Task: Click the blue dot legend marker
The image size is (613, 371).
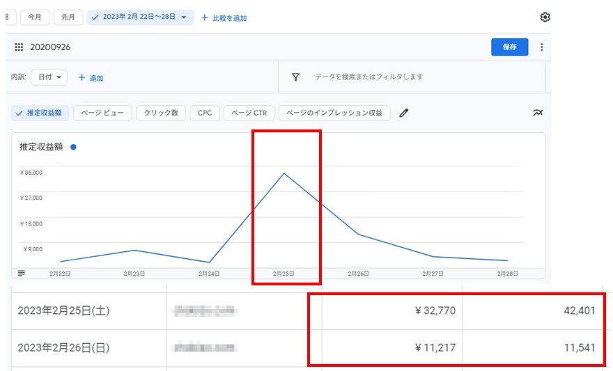Action: tap(73, 148)
